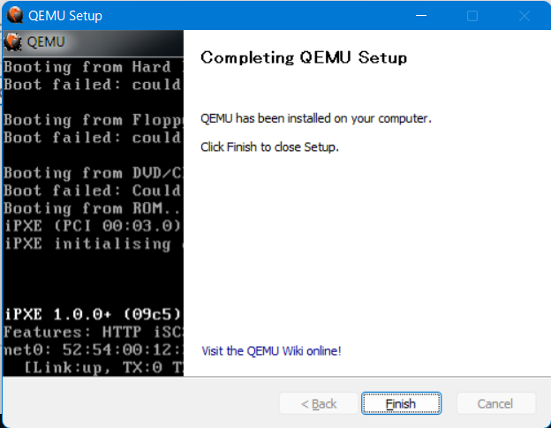Viewport: 551px width, 428px height.
Task: Click the "Completing QEMU Setup" heading
Action: (304, 58)
